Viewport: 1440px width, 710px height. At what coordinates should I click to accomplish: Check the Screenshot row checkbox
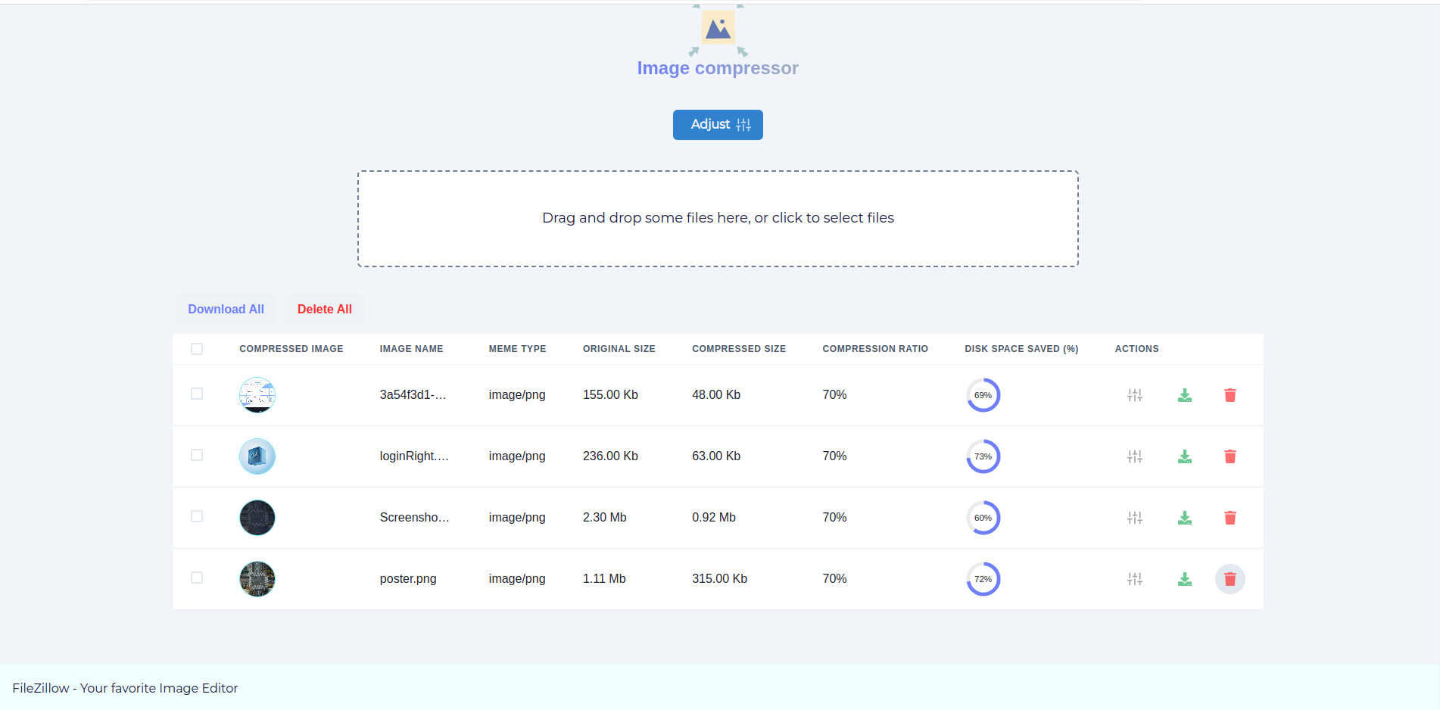pyautogui.click(x=197, y=516)
